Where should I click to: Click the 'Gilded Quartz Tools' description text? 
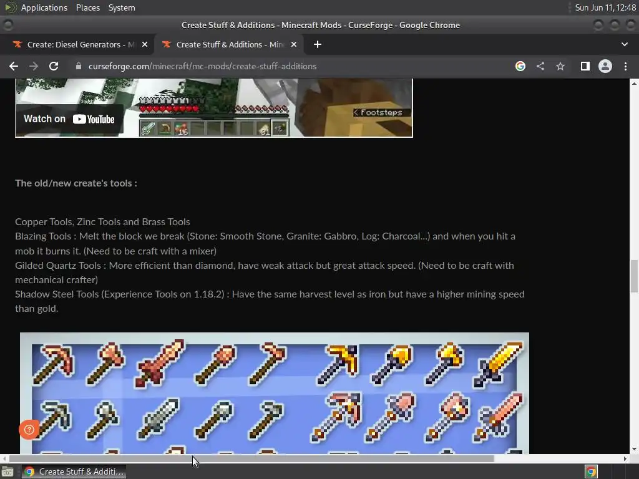coord(265,273)
